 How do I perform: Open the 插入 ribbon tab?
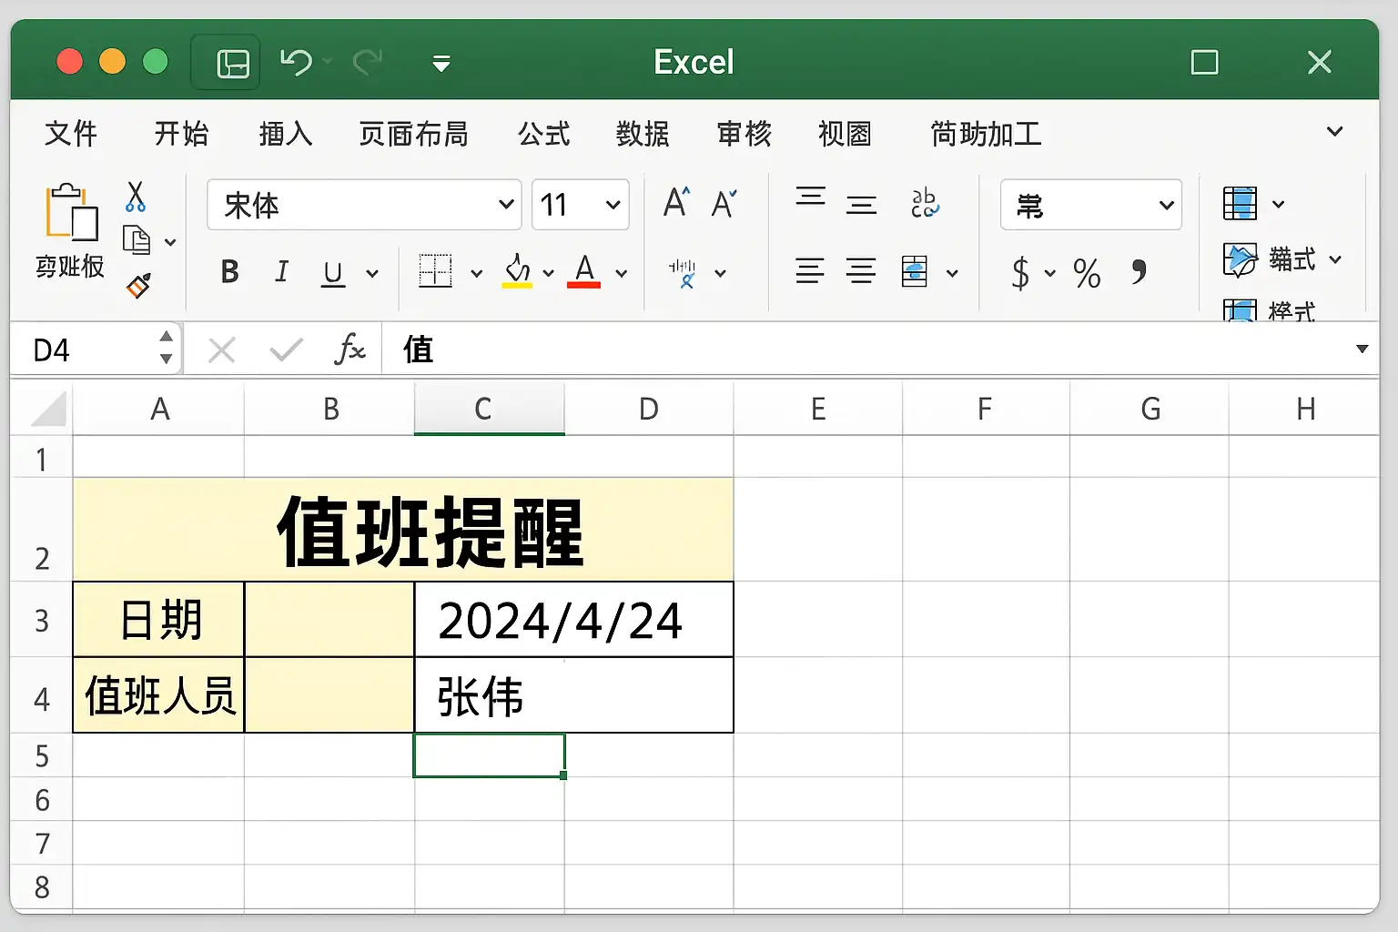286,134
